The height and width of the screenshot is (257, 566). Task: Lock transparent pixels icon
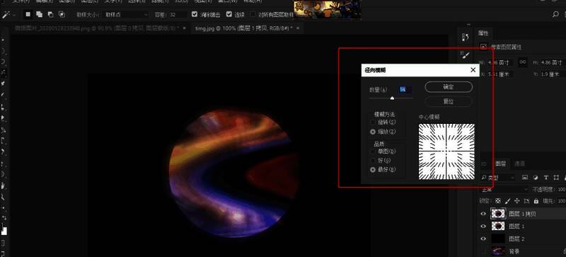498,201
